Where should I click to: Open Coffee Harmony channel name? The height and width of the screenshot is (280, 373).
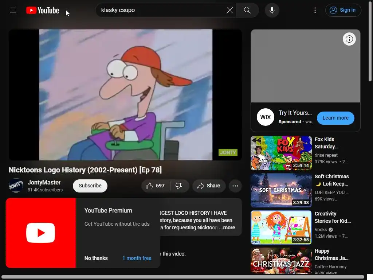point(330,267)
